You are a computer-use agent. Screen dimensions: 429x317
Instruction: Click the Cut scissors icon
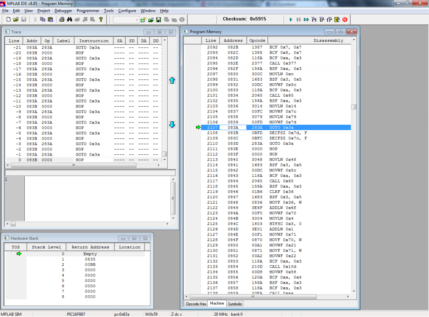pyautogui.click(x=35, y=19)
